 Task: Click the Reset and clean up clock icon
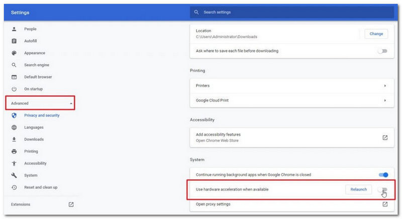click(14, 187)
